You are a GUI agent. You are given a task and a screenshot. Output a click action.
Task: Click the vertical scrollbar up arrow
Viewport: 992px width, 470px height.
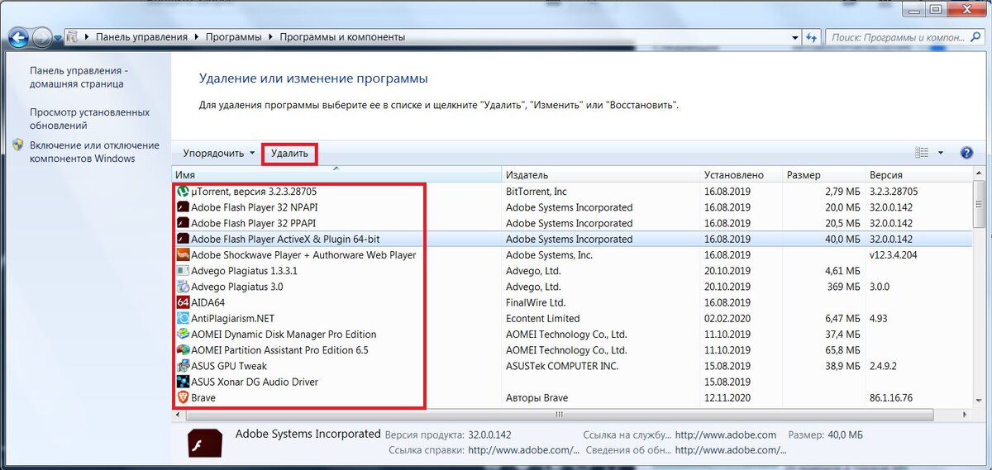tap(980, 174)
